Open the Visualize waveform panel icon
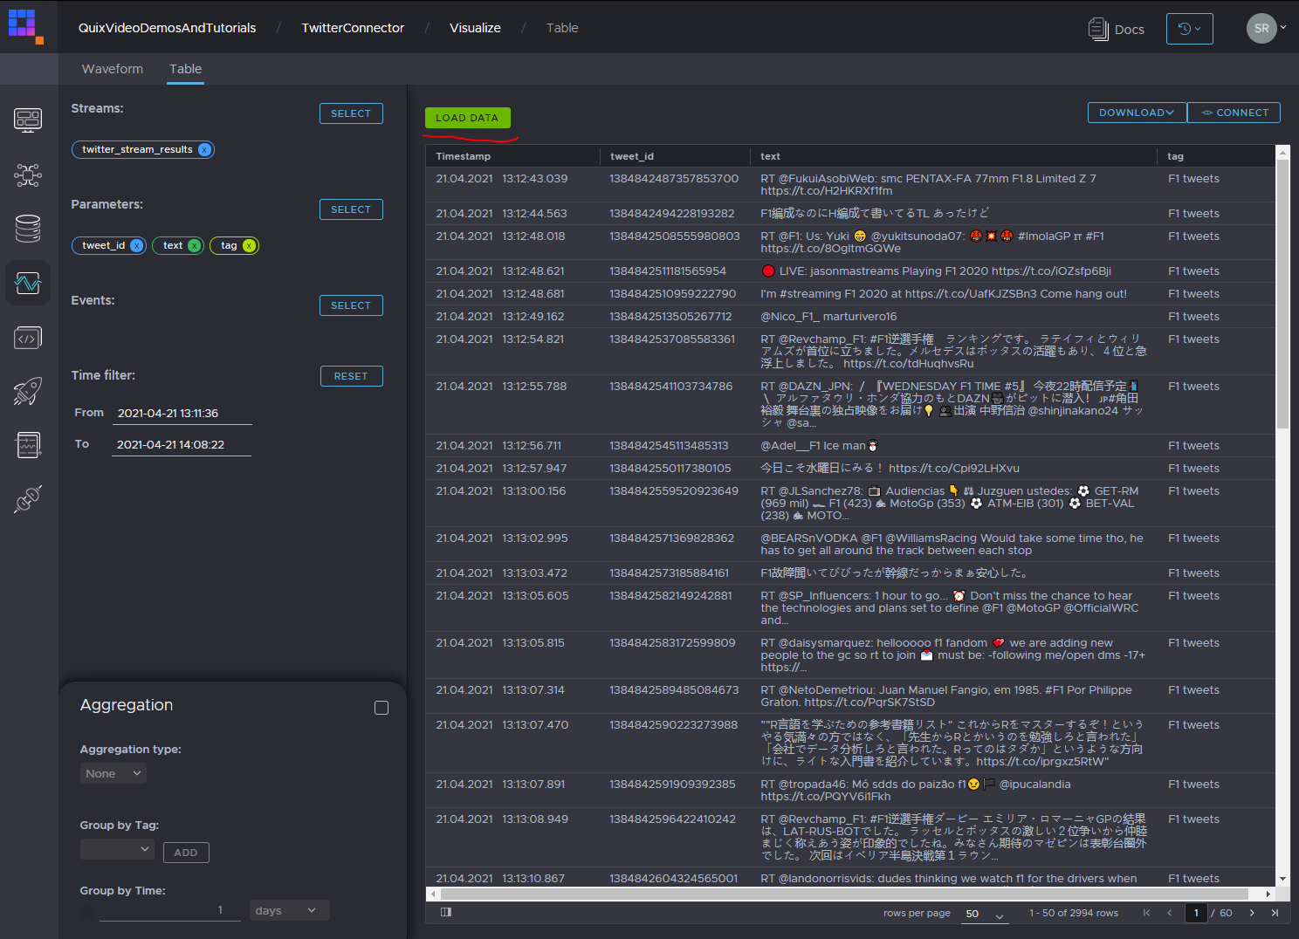Image resolution: width=1299 pixels, height=939 pixels. pyautogui.click(x=28, y=283)
